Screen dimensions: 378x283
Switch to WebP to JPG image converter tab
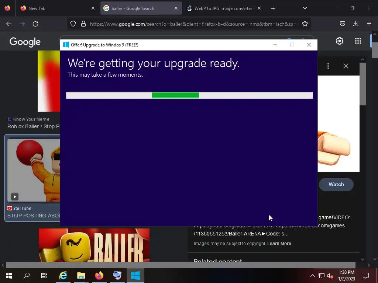pos(224,8)
